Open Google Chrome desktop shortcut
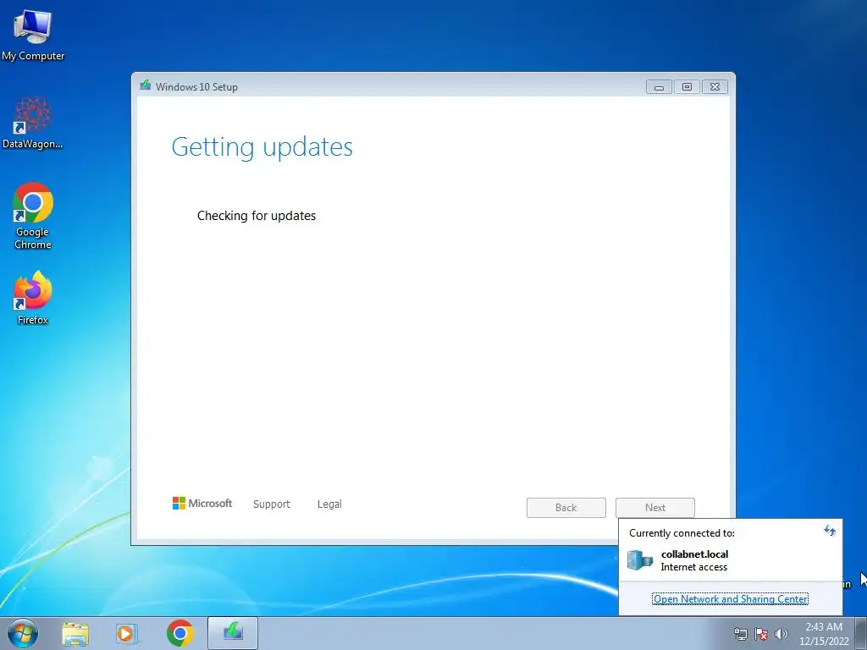867x650 pixels. [x=33, y=216]
